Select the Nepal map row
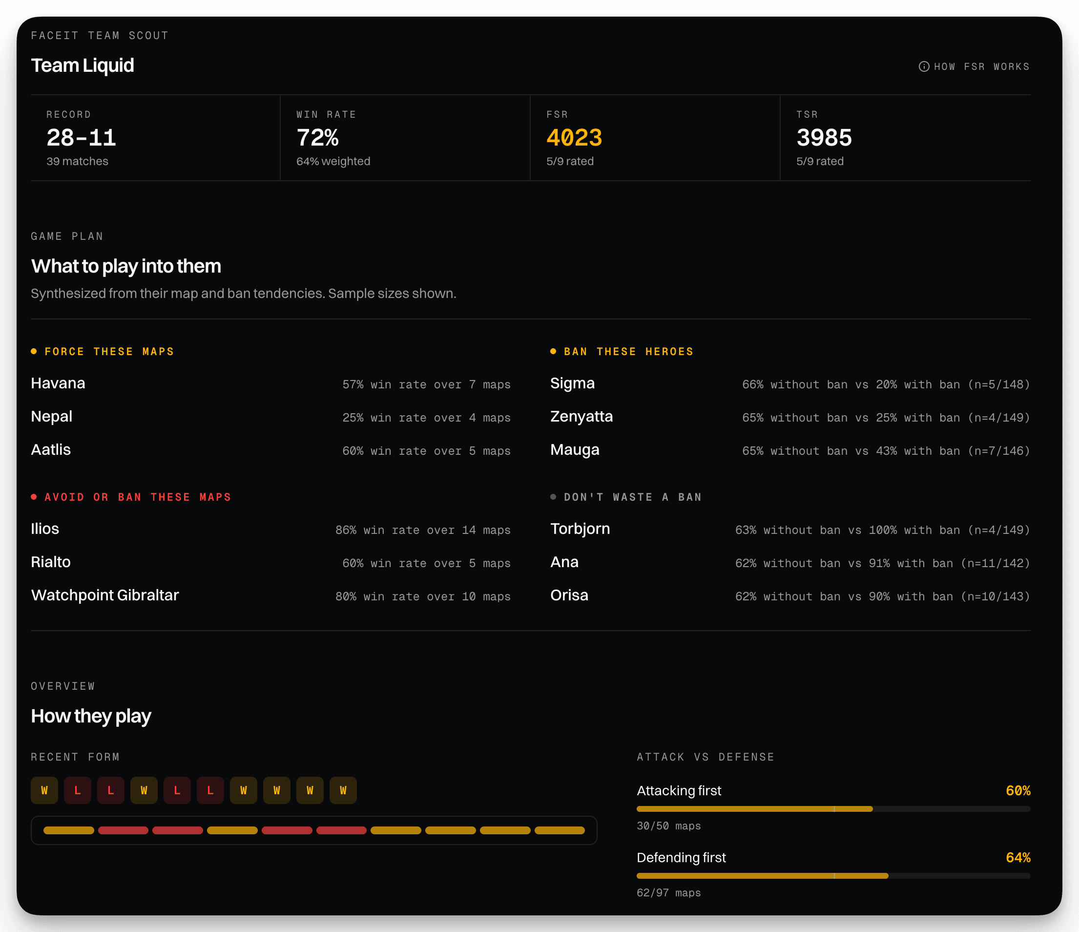 tap(271, 417)
